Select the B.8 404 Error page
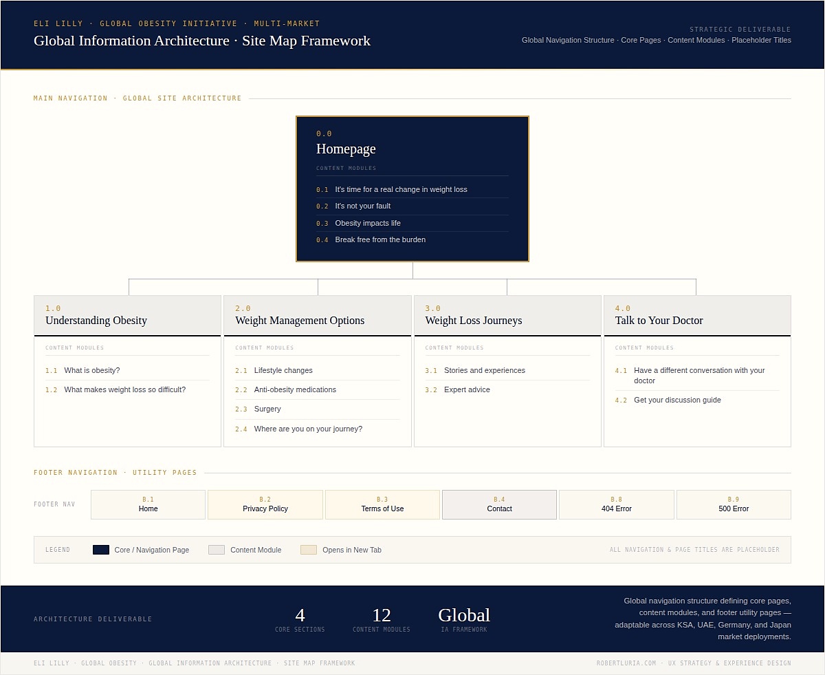Viewport: 825px width, 675px height. (x=616, y=504)
